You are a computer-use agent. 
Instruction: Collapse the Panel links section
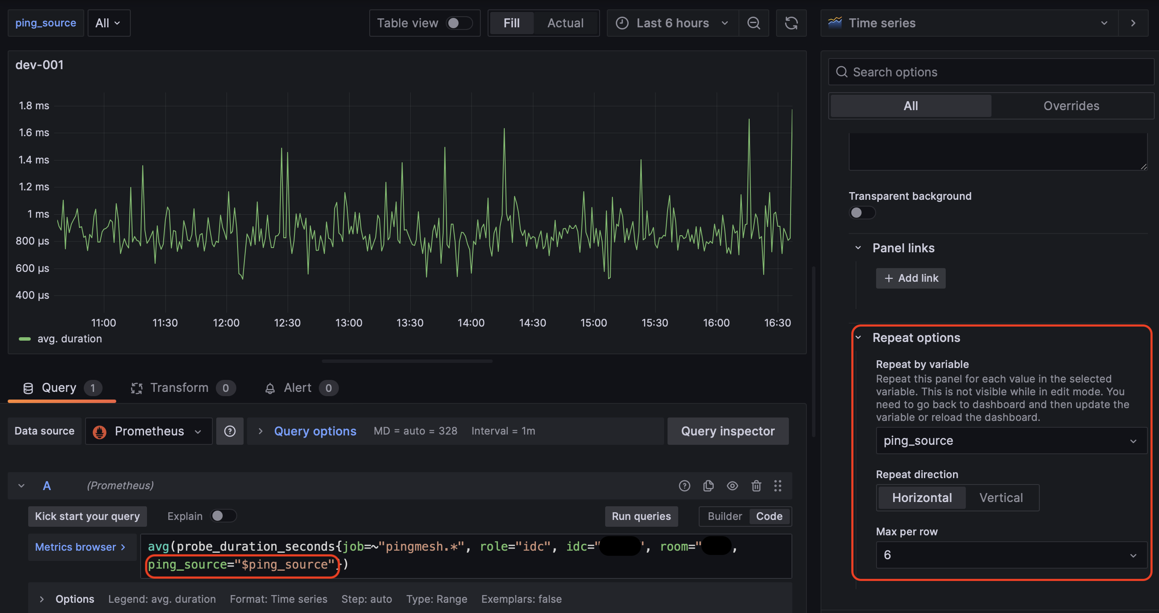pos(858,248)
